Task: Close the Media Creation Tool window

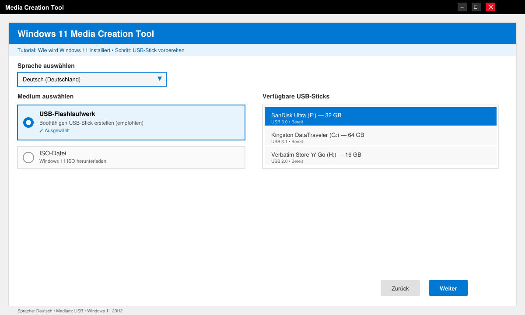Action: pyautogui.click(x=490, y=7)
